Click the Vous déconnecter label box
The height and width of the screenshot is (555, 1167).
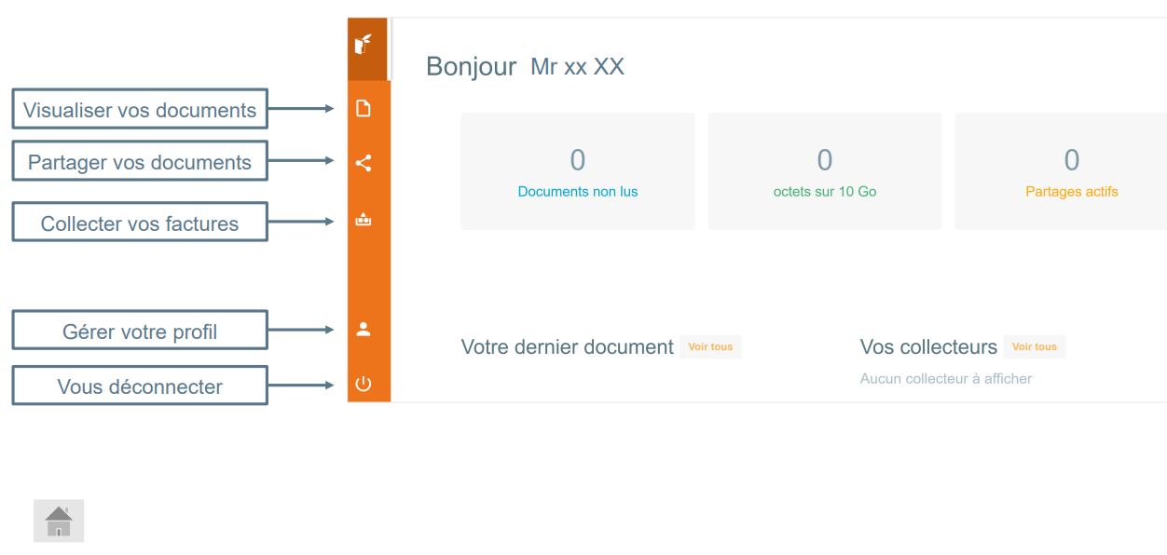point(139,385)
